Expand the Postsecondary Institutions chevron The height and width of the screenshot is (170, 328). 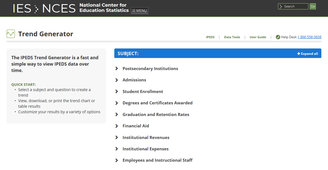tap(117, 69)
